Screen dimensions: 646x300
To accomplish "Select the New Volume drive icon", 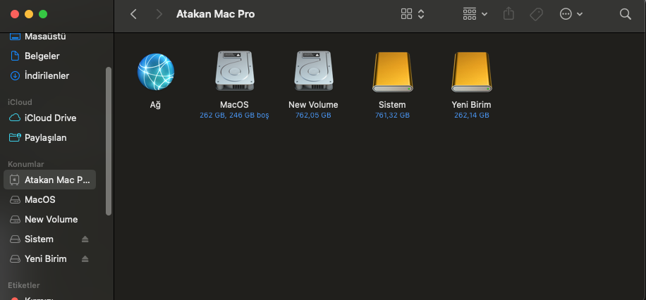I will coord(313,72).
